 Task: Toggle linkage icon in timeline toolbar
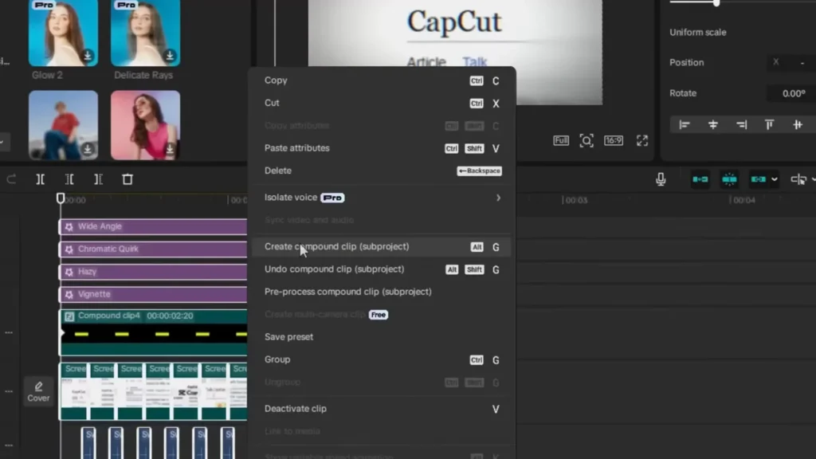pyautogui.click(x=759, y=179)
